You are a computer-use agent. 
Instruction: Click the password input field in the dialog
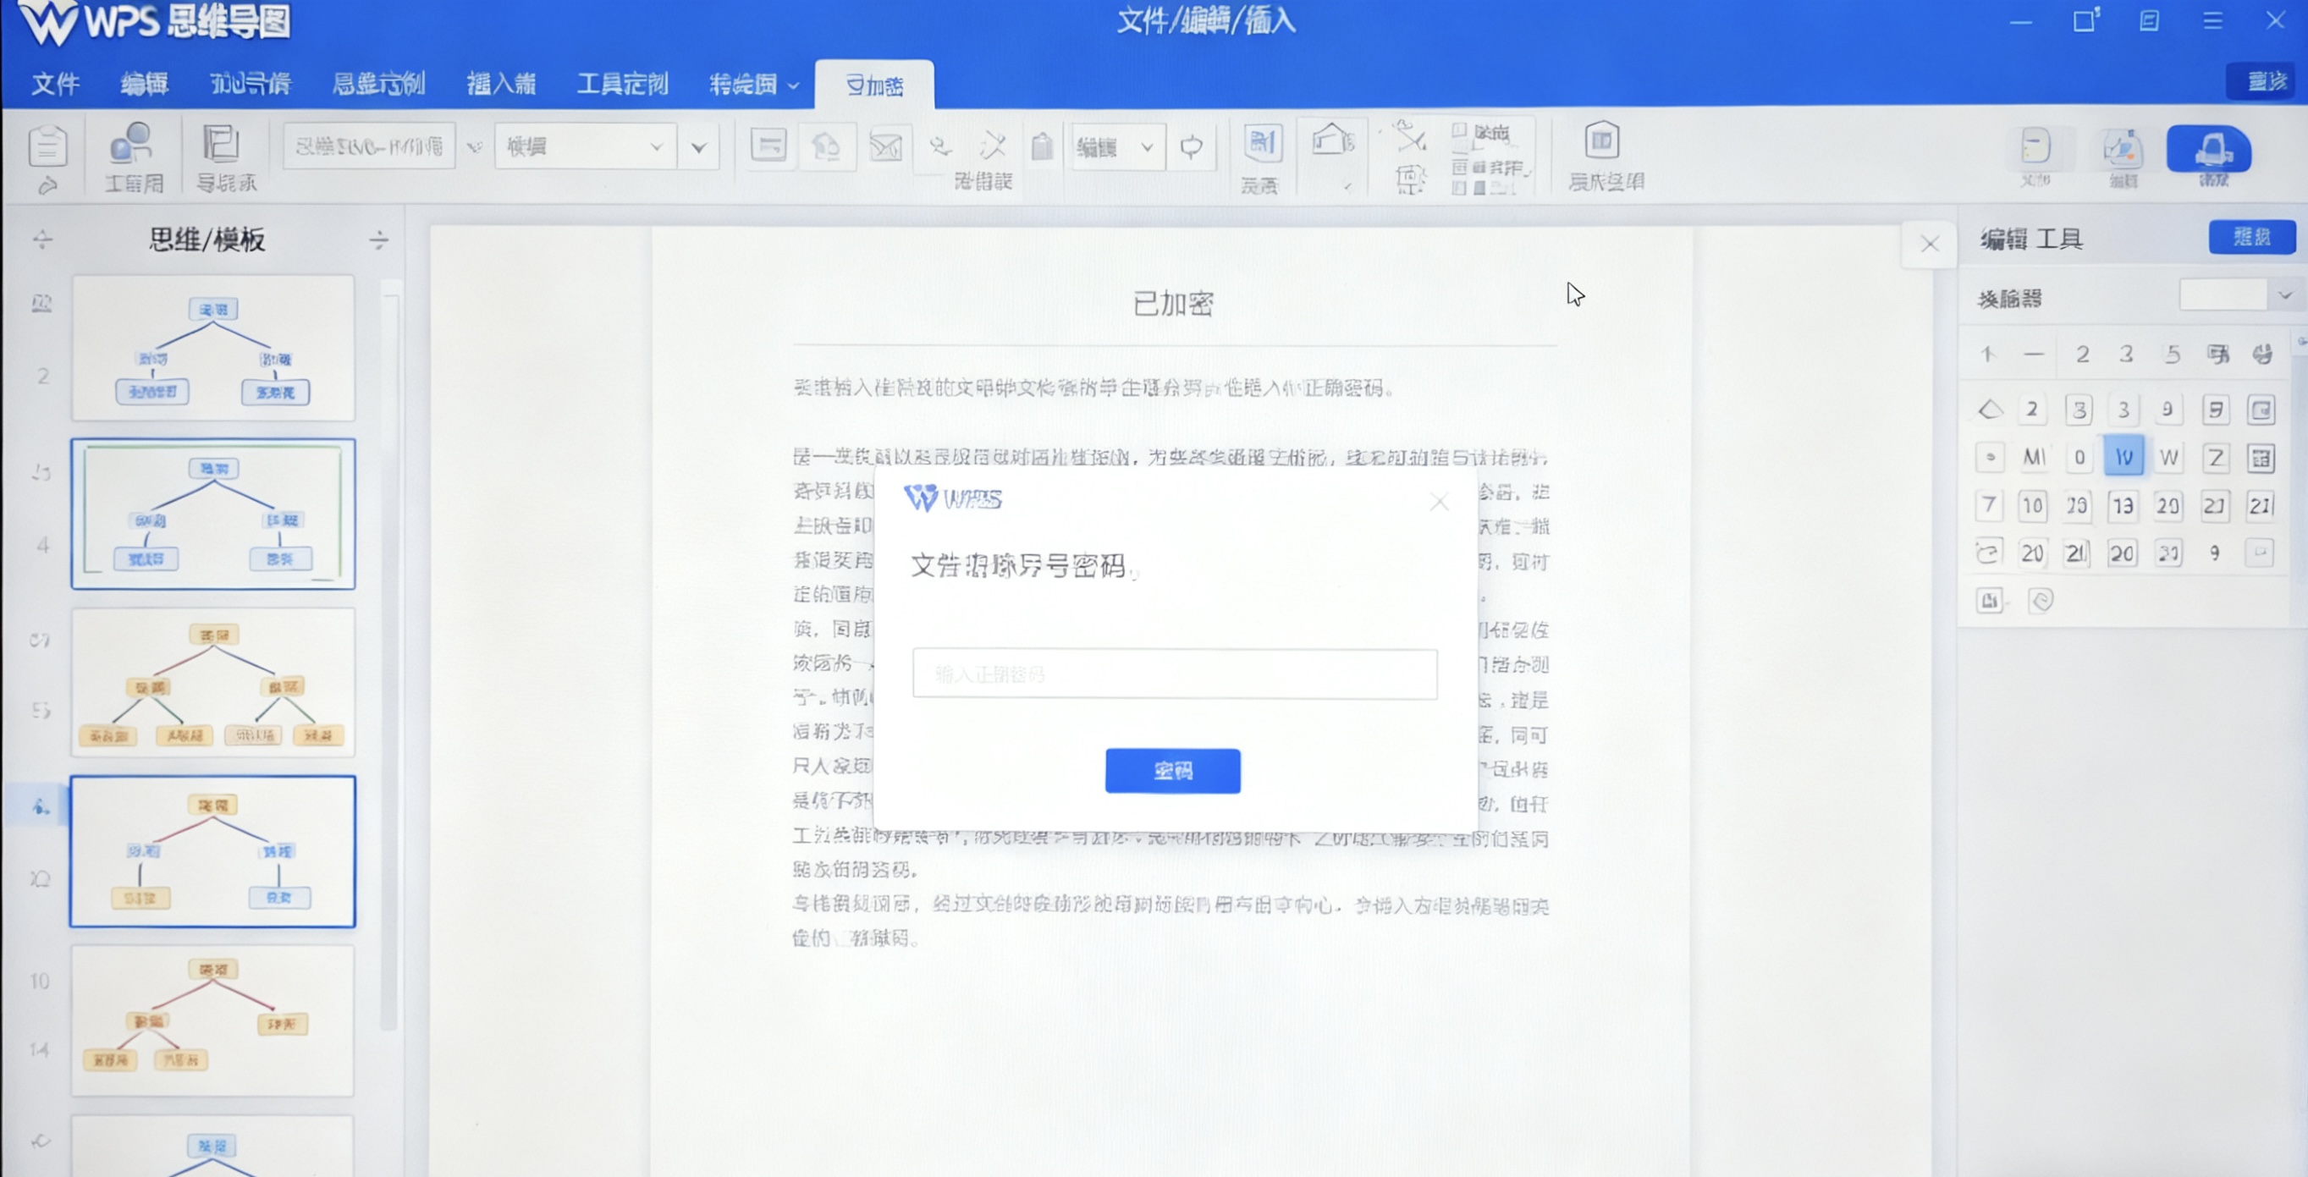(x=1174, y=674)
